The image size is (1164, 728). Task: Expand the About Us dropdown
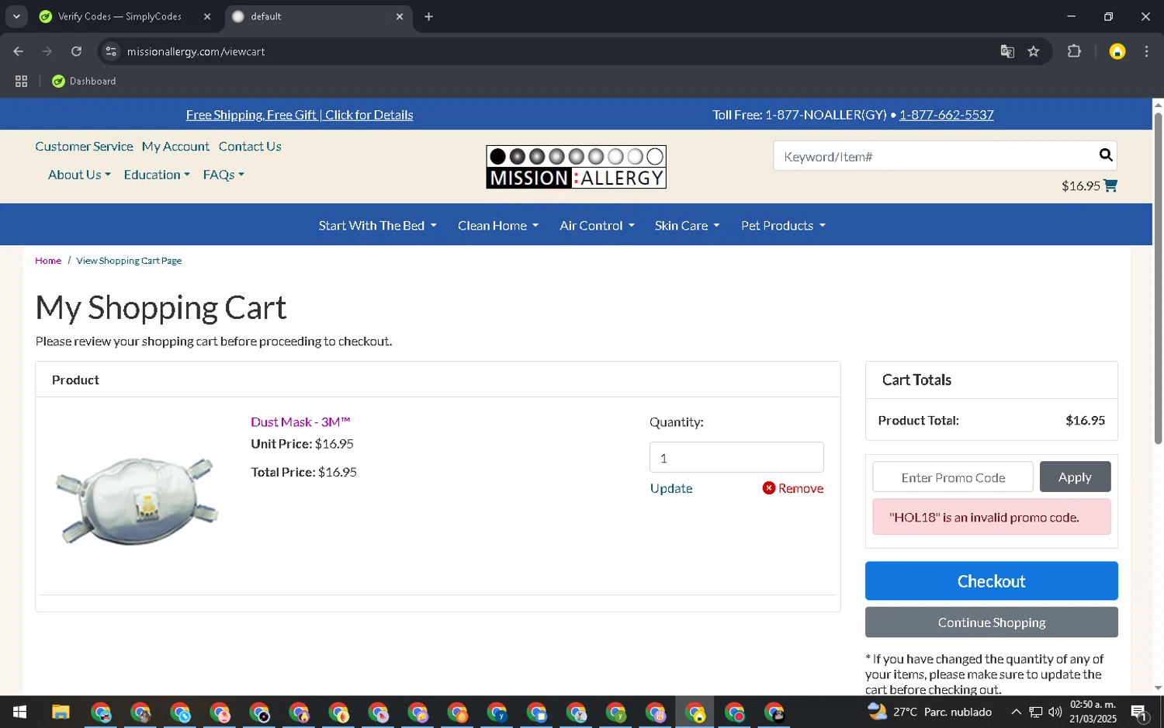pyautogui.click(x=79, y=175)
